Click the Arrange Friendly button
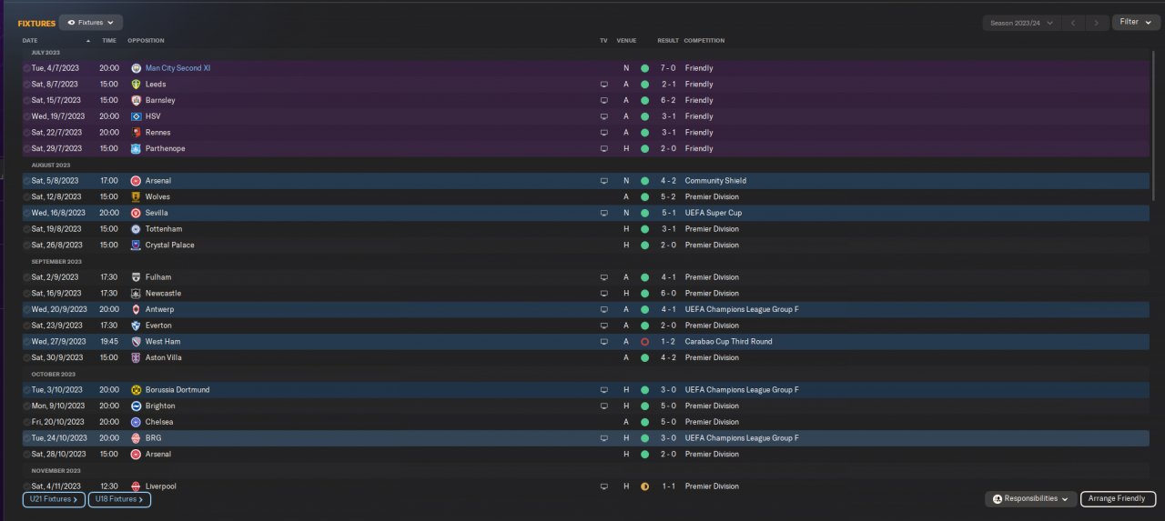Image resolution: width=1165 pixels, height=521 pixels. [1118, 499]
